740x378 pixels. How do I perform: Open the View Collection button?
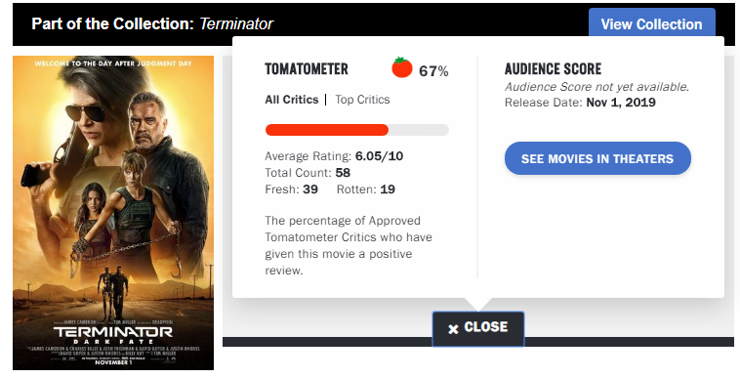(651, 23)
